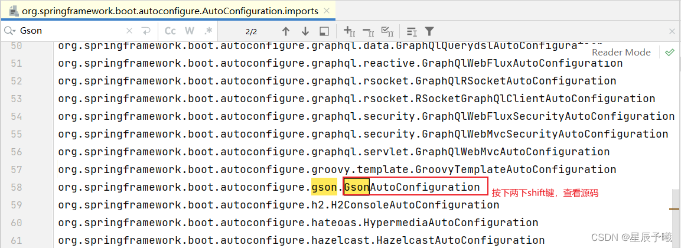Toggle Reader Mode label
The height and width of the screenshot is (248, 681).
[x=621, y=53]
